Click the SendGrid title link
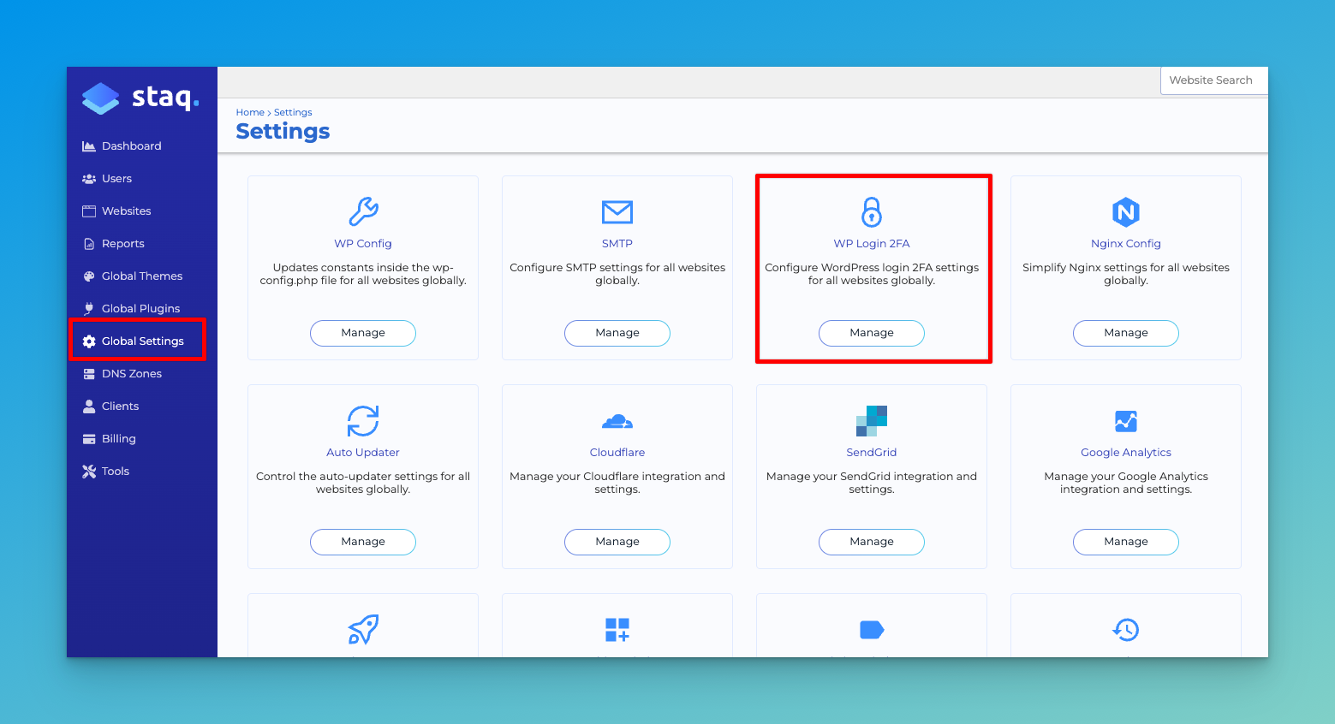Image resolution: width=1335 pixels, height=724 pixels. pos(872,453)
